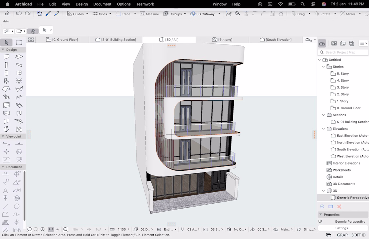Toggle the Trace reference
Viewport: 369px width, 239px height.
click(x=123, y=14)
